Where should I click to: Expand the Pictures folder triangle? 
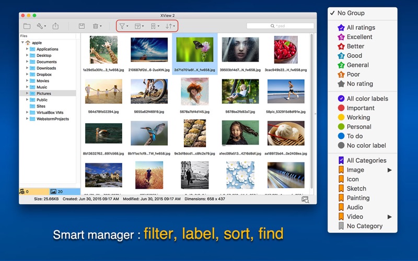(x=27, y=93)
